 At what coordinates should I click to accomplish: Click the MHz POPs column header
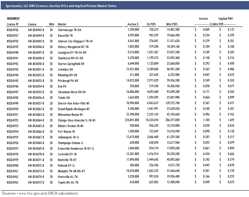pyautogui.click(x=173, y=24)
